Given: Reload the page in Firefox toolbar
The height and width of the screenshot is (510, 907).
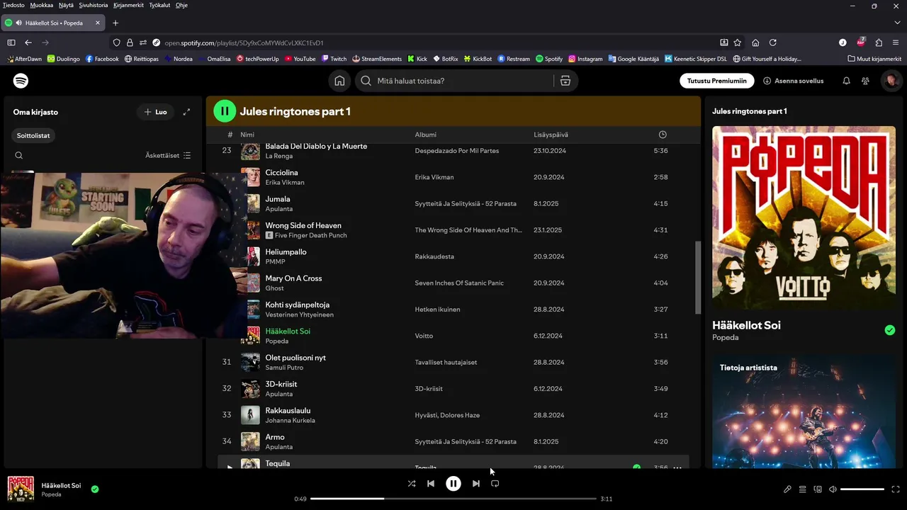Looking at the screenshot, I should [x=773, y=42].
